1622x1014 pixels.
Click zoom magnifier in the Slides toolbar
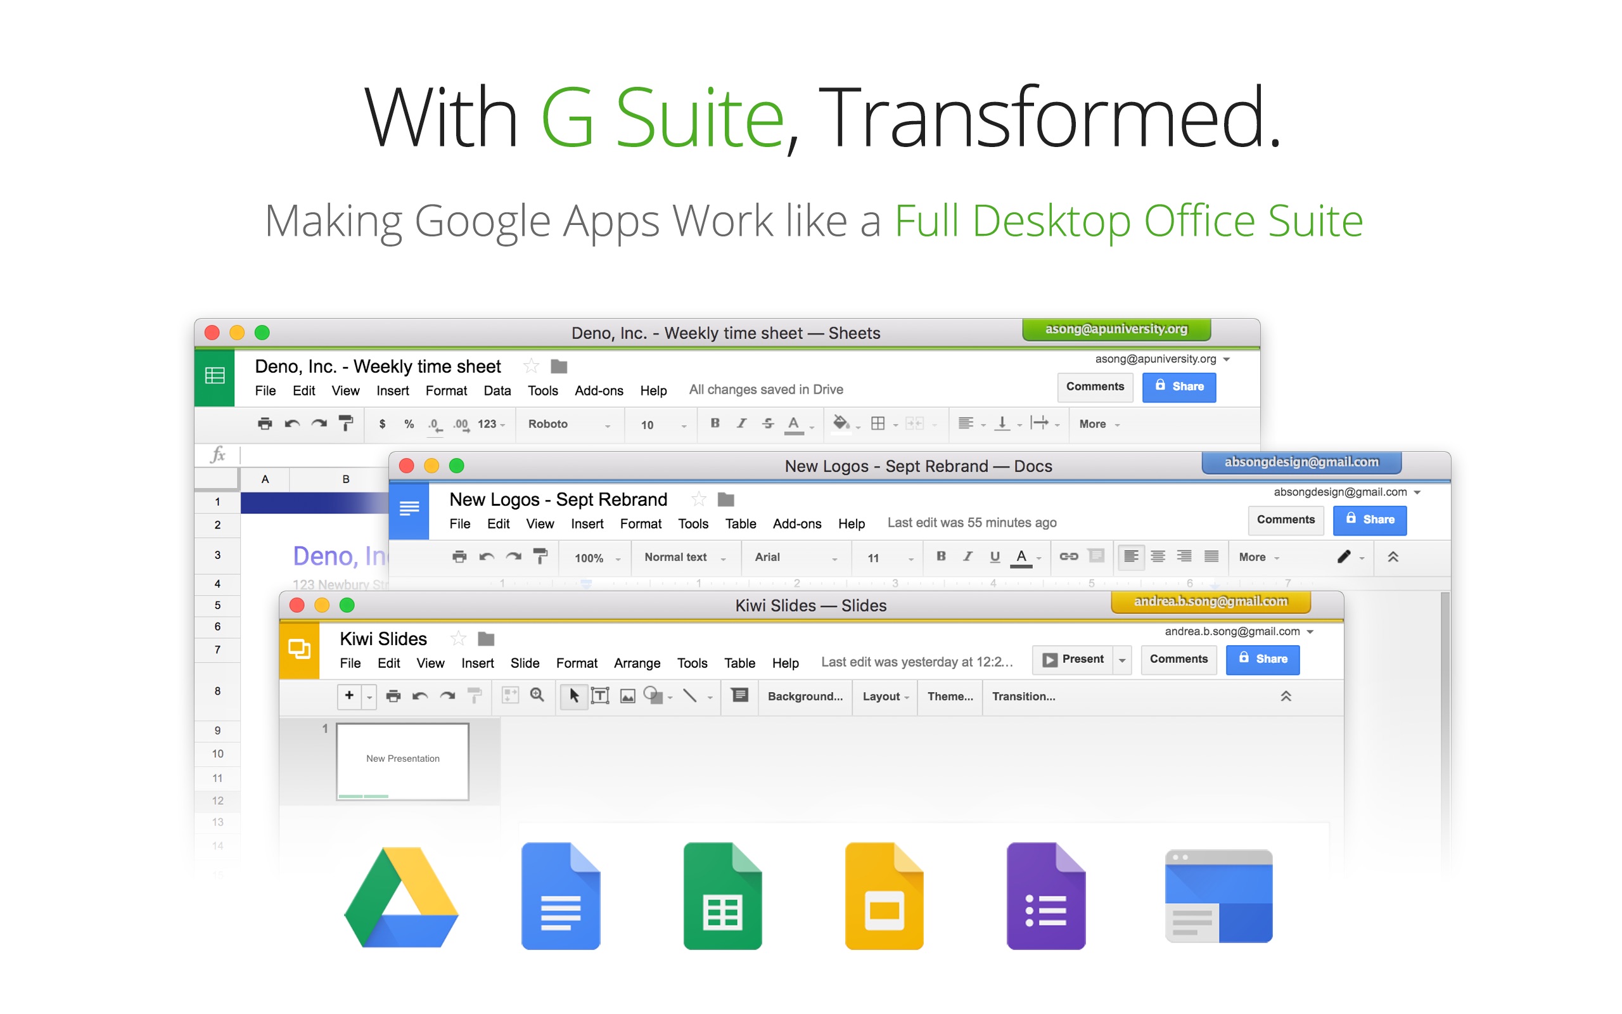click(x=537, y=695)
